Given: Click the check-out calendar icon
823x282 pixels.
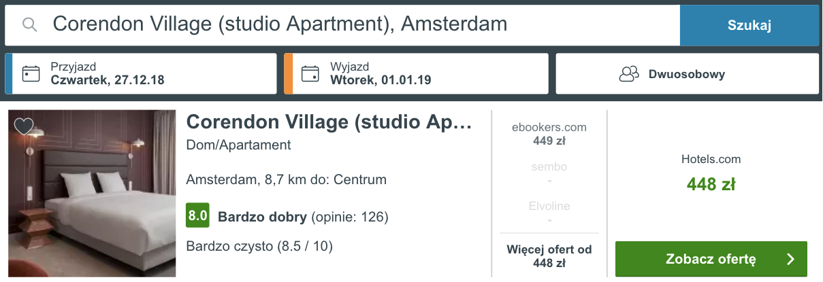Looking at the screenshot, I should pyautogui.click(x=310, y=73).
